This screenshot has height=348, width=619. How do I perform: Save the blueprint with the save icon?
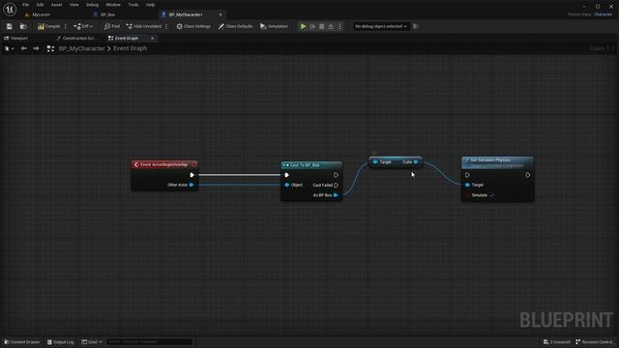point(9,26)
